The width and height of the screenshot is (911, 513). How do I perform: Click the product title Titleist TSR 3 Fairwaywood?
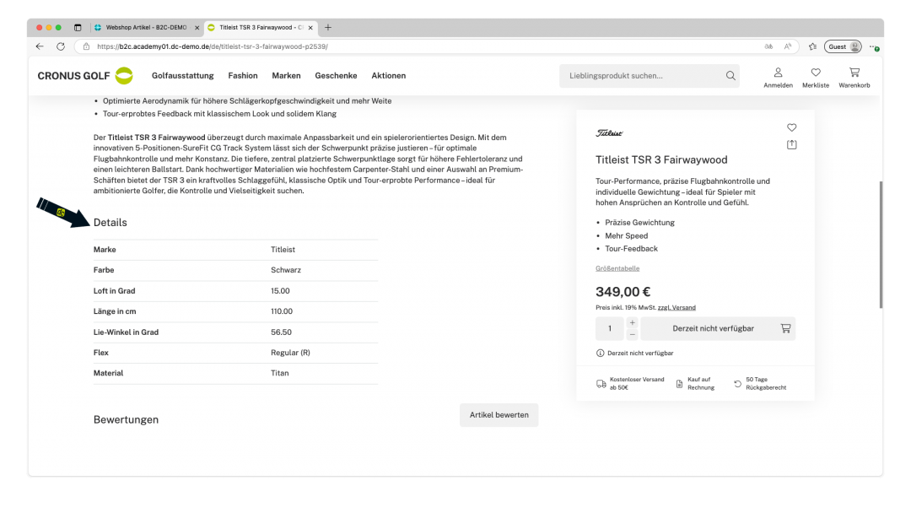pos(661,159)
